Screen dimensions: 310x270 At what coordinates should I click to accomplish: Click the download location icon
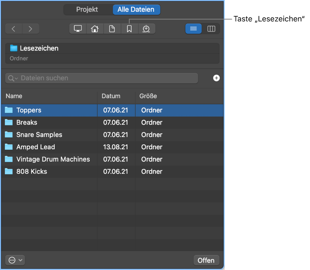click(146, 29)
